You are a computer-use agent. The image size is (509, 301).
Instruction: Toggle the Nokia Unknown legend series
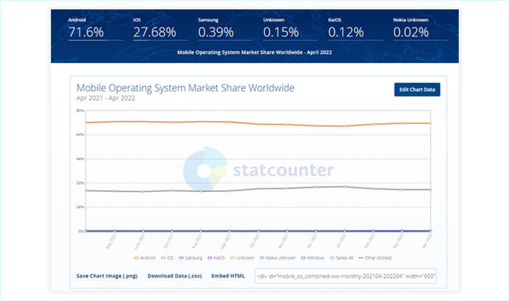tap(277, 258)
